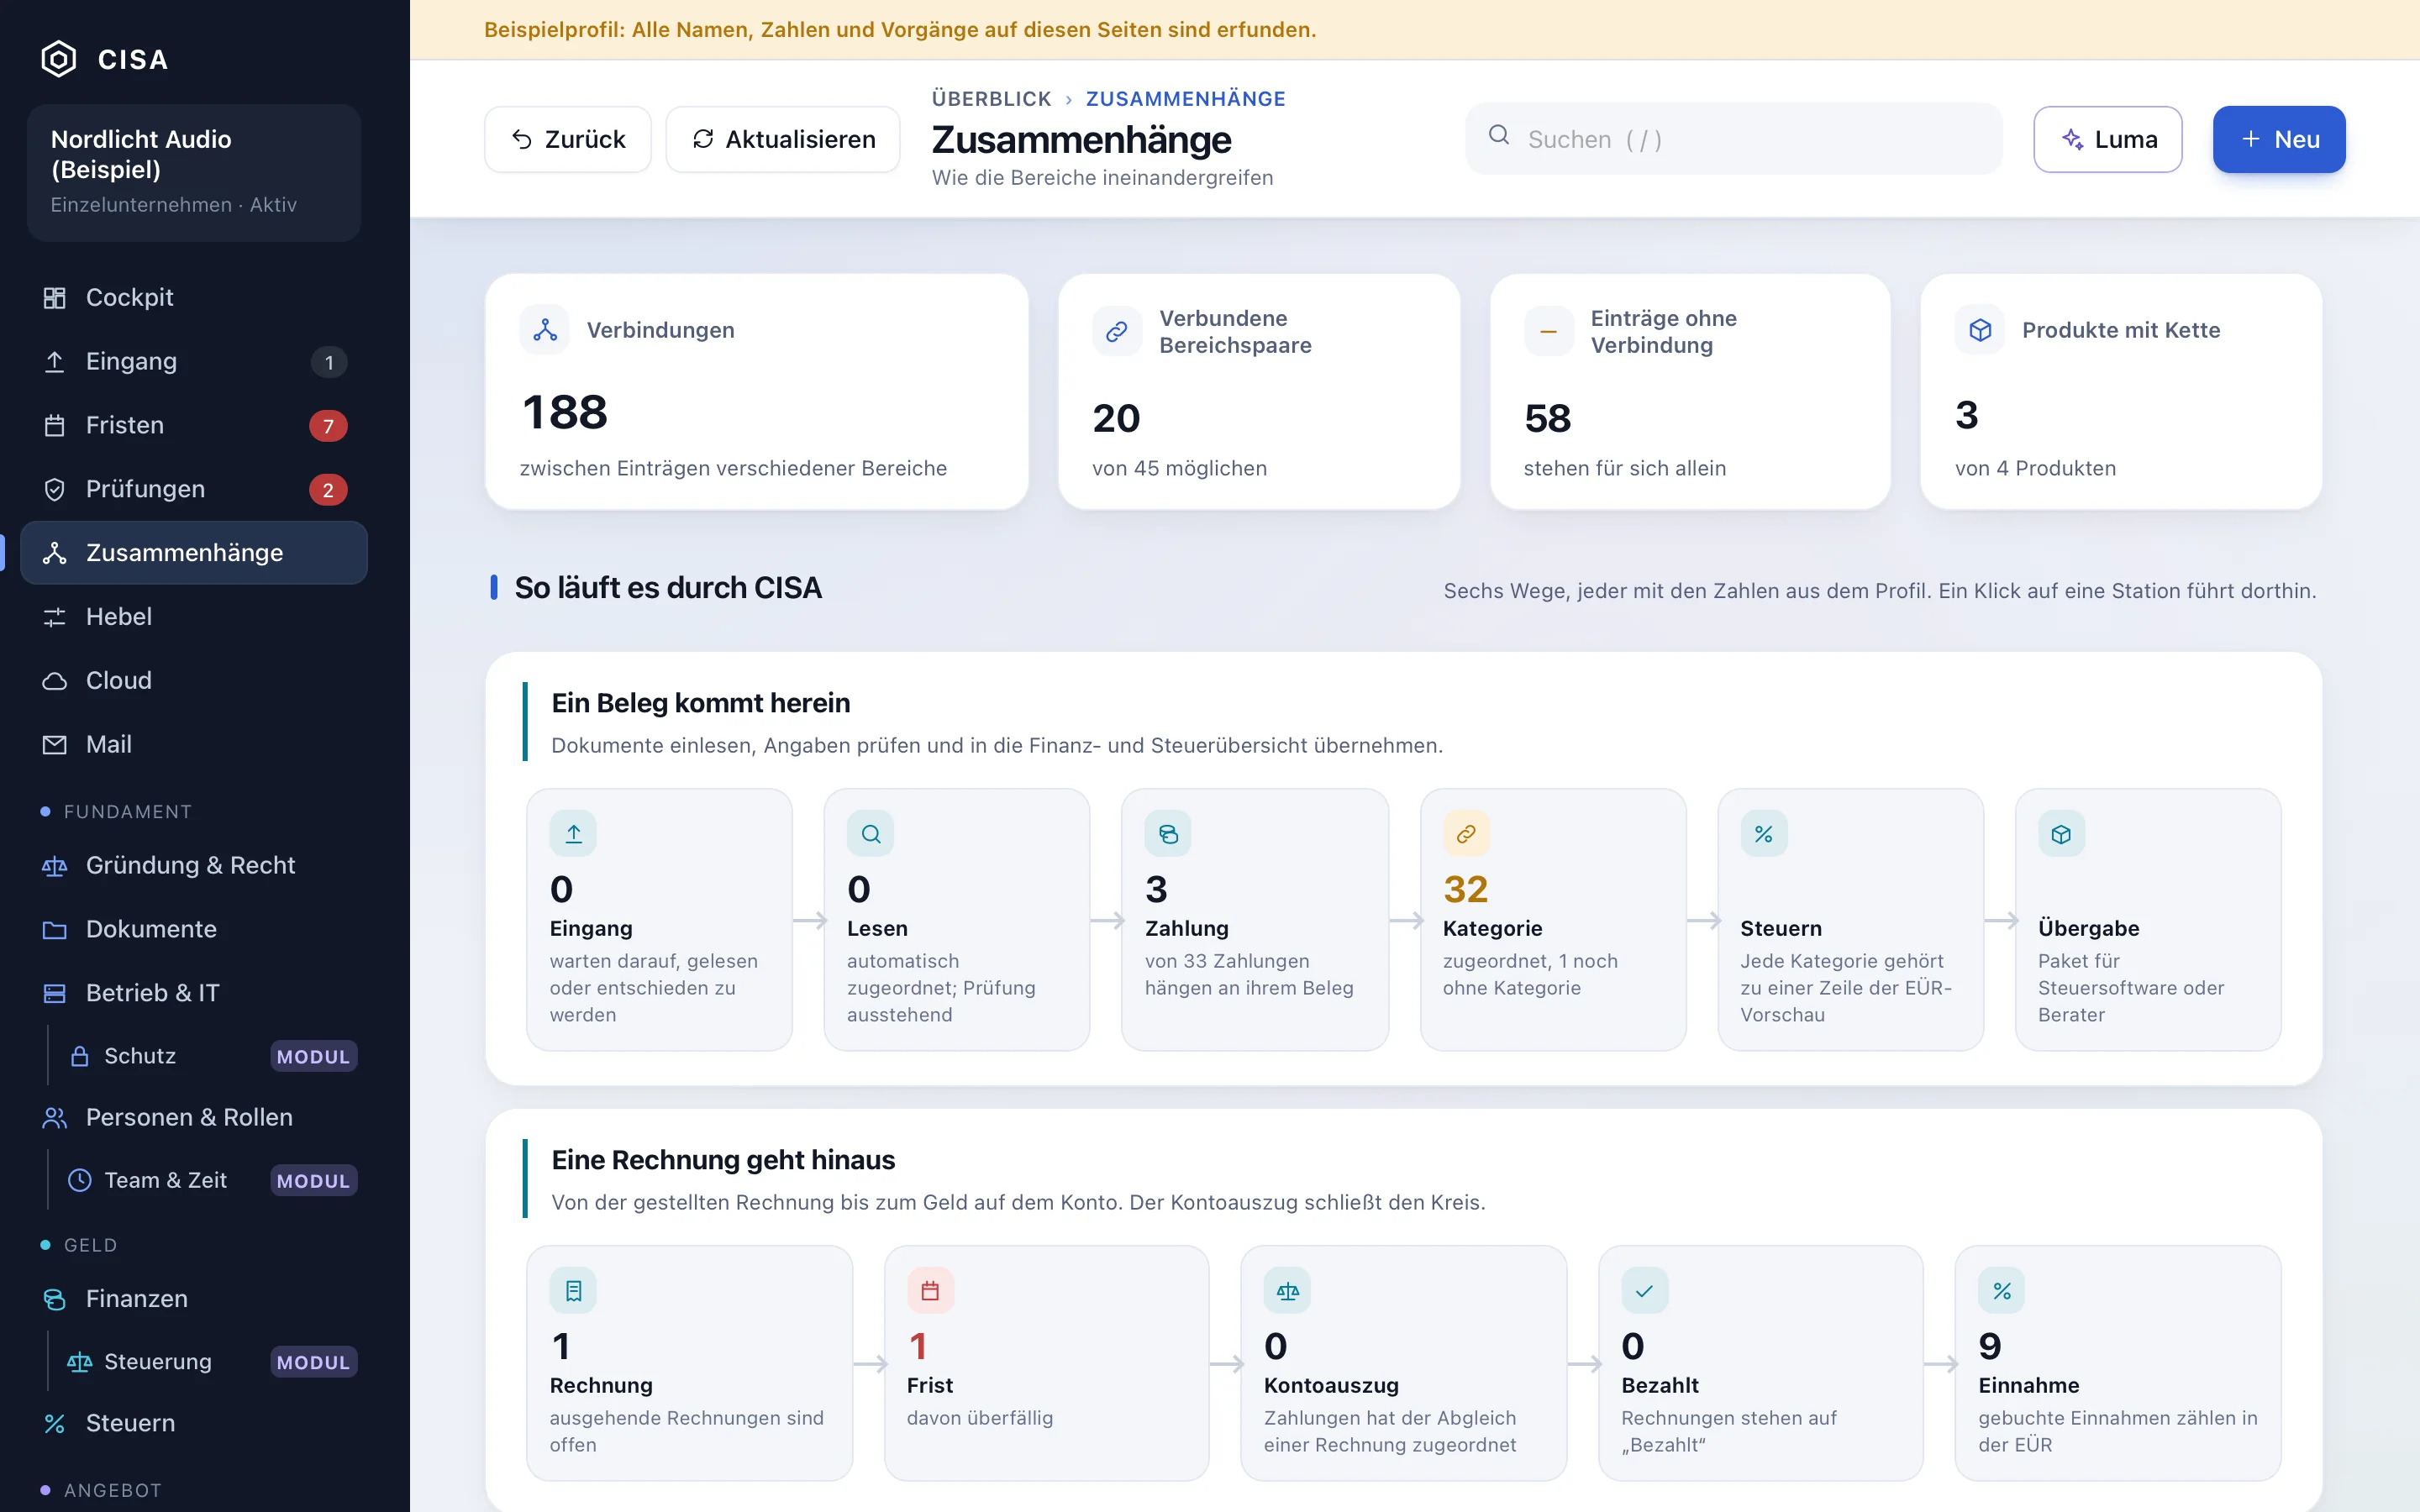The image size is (2420, 1512).
Task: Open the Luma assistant button
Action: 2108,139
